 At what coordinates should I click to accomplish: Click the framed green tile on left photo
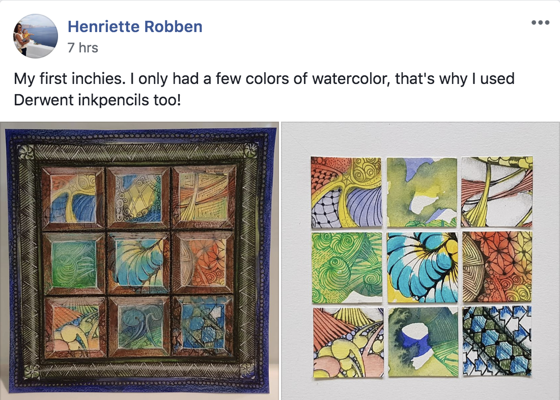74,264
